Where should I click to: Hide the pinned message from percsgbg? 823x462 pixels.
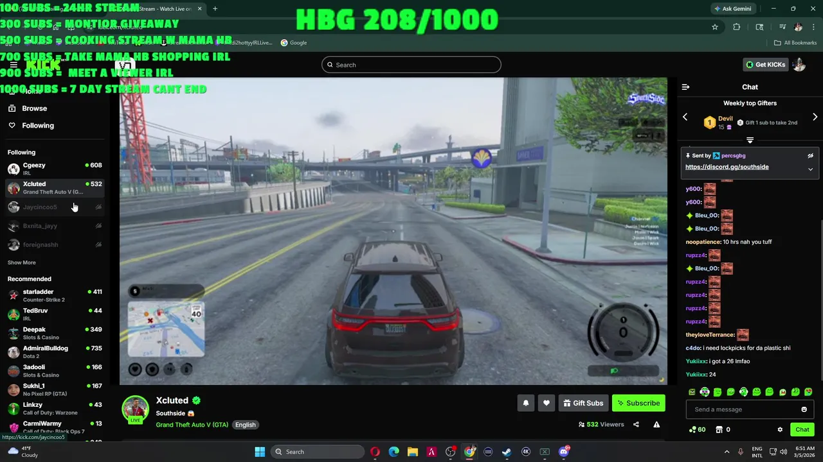810,155
